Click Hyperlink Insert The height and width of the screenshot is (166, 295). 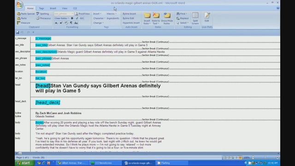[131, 23]
